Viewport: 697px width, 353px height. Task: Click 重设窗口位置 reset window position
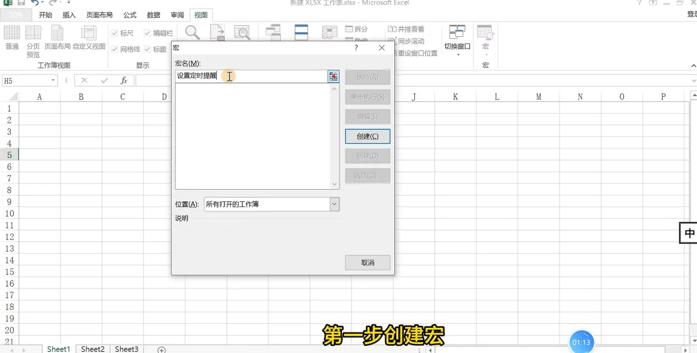[x=412, y=53]
